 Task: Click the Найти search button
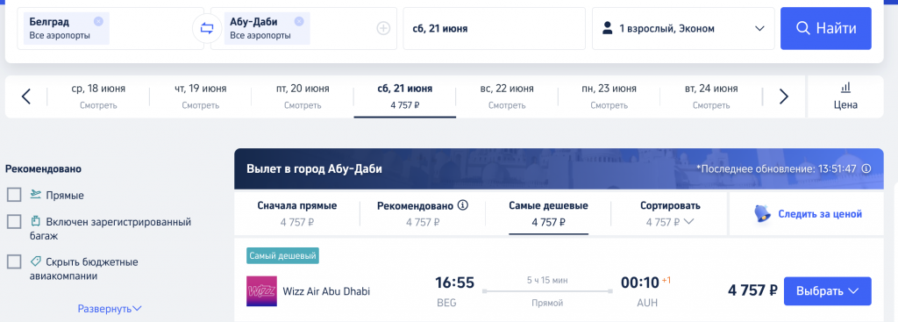(x=826, y=28)
